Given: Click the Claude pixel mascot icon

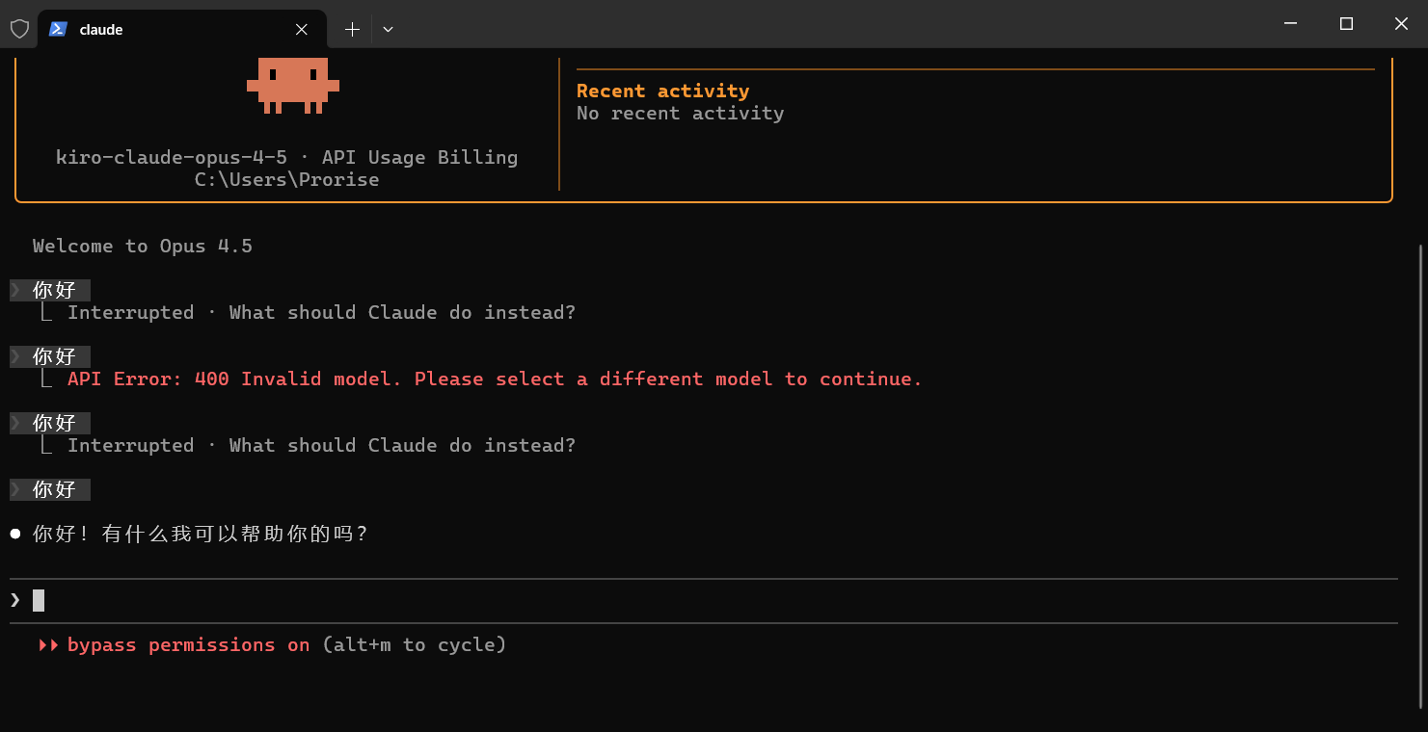Looking at the screenshot, I should pos(293,85).
